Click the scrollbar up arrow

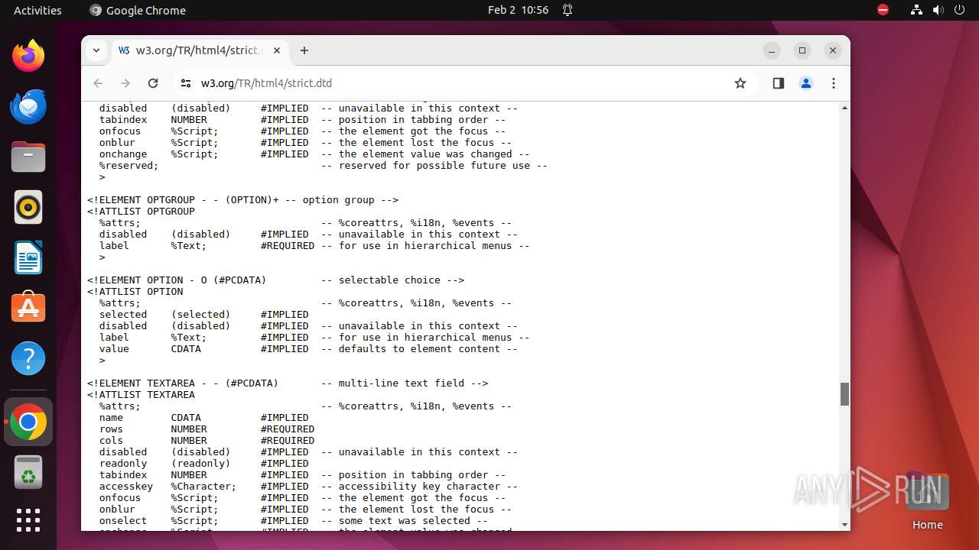844,108
